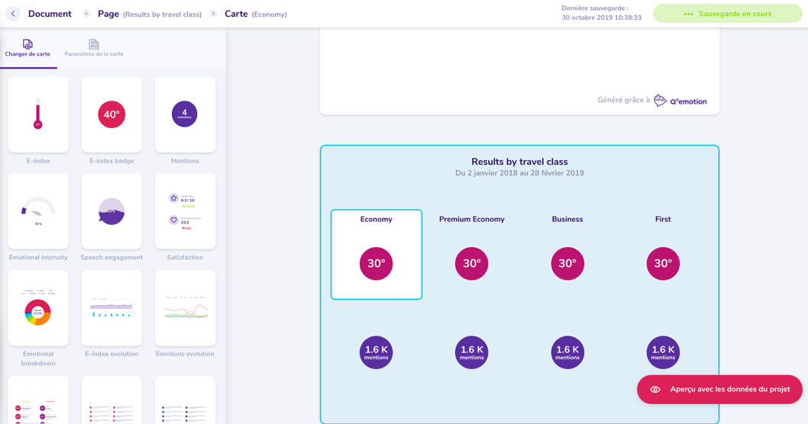Switch to Changer de carte tab
The width and height of the screenshot is (808, 424).
pos(27,48)
